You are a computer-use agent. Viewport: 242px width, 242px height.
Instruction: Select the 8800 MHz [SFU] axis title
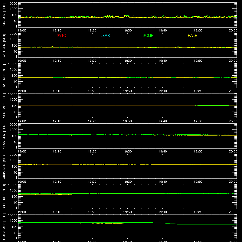[x=4, y=196]
